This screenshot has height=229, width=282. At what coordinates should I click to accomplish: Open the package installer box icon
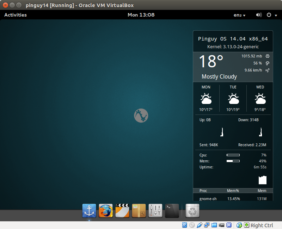[x=139, y=211]
